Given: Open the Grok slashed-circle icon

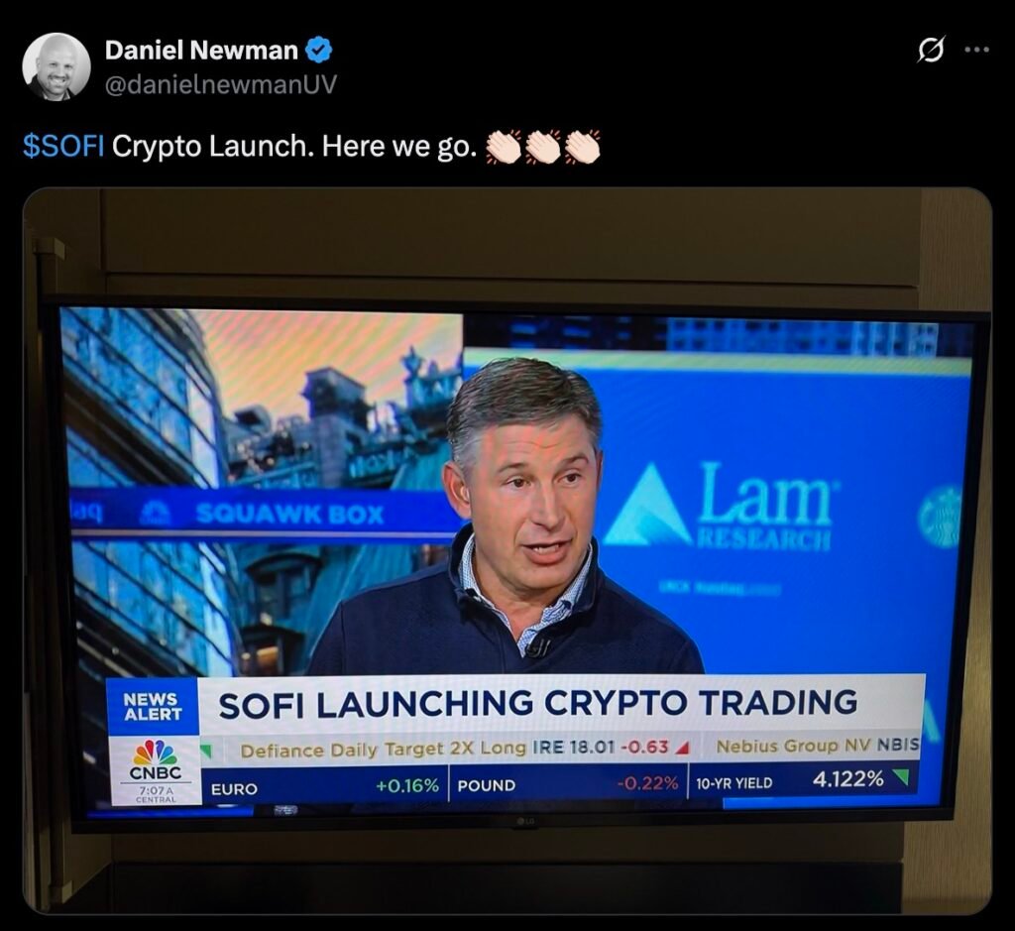Looking at the screenshot, I should pyautogui.click(x=931, y=50).
